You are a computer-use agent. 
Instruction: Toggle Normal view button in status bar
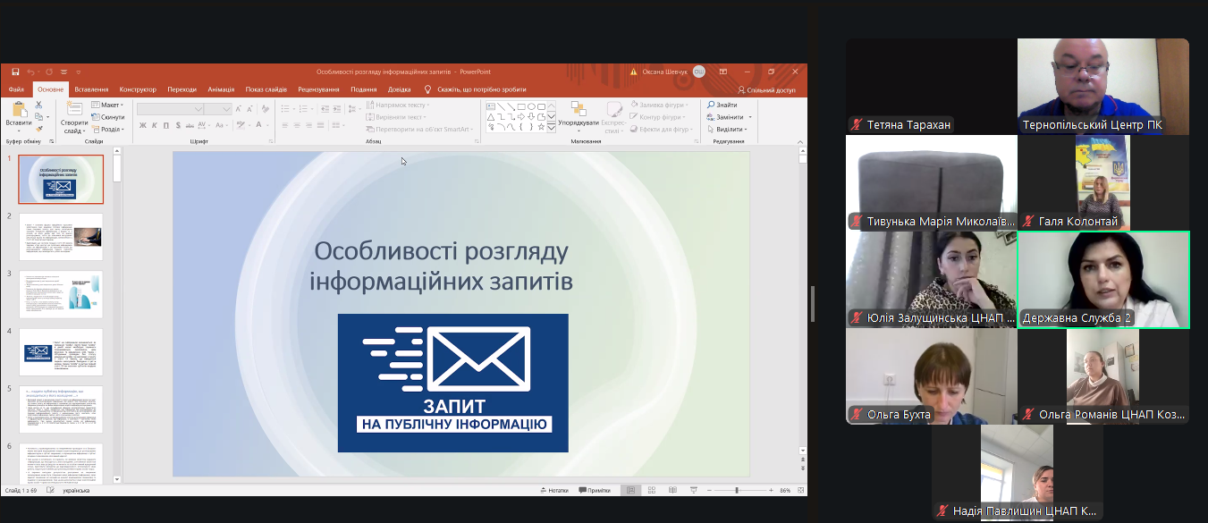(630, 490)
